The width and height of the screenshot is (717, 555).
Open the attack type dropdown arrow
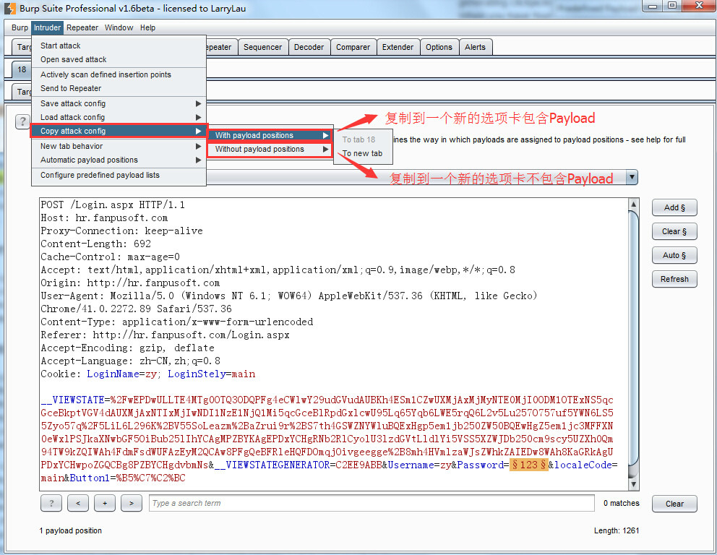[x=632, y=177]
